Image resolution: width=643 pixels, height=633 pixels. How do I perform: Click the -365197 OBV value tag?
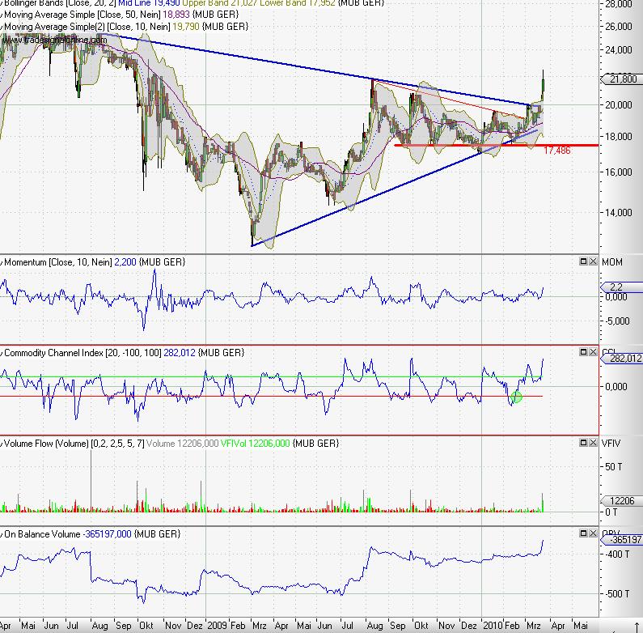(x=623, y=539)
